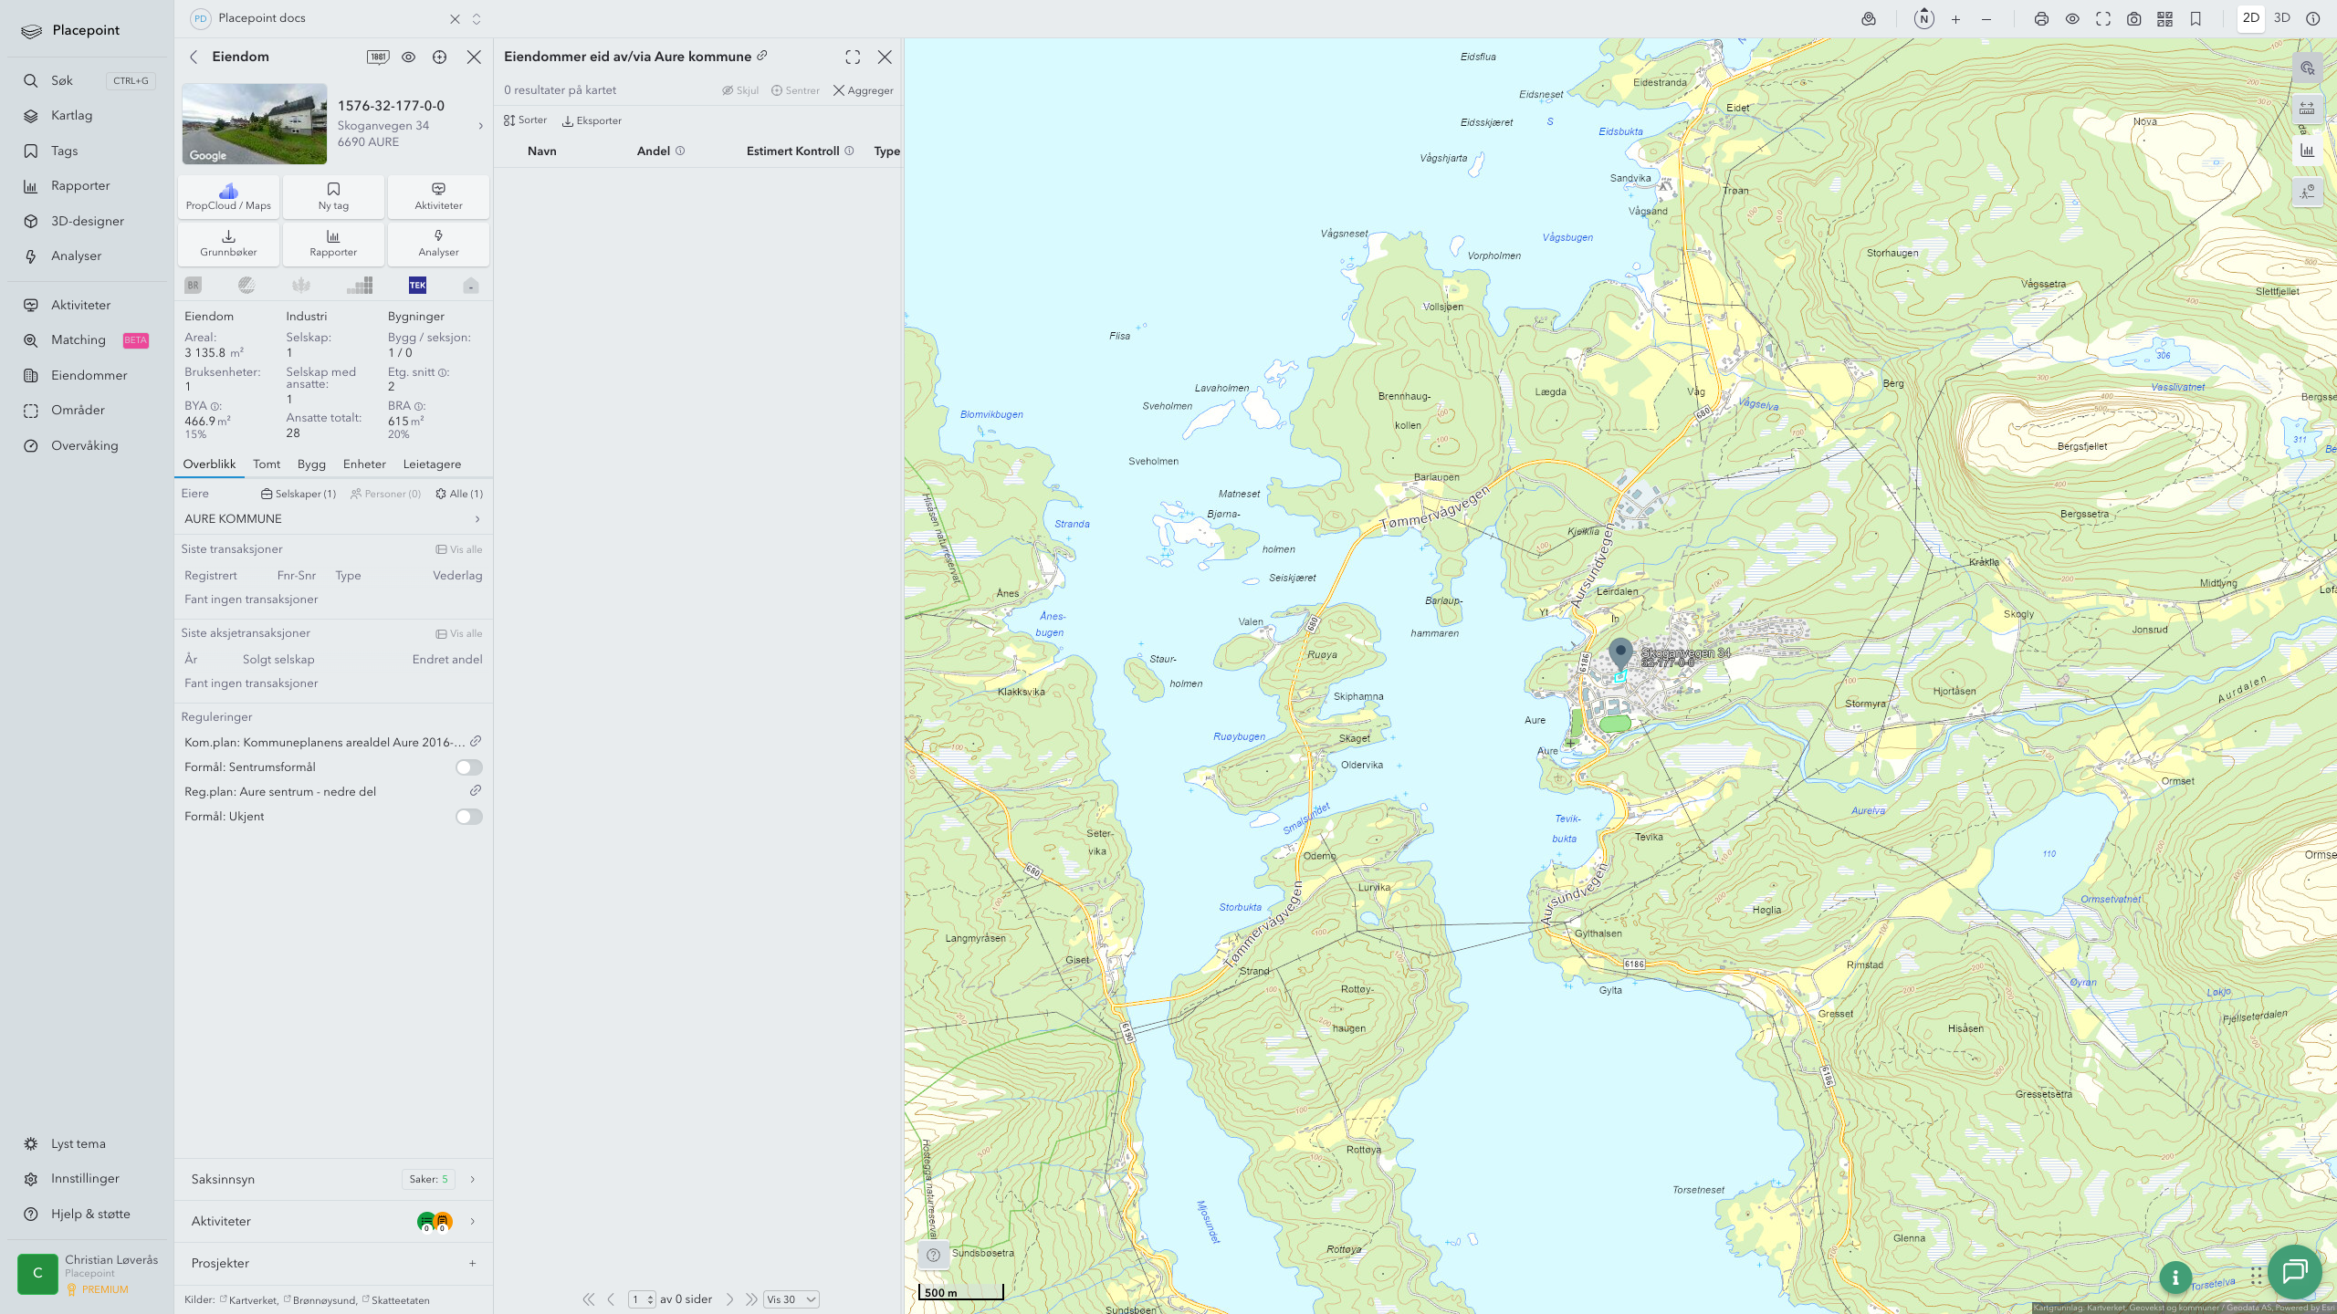2337x1314 pixels.
Task: Download Grunnbøker for the property
Action: click(228, 244)
